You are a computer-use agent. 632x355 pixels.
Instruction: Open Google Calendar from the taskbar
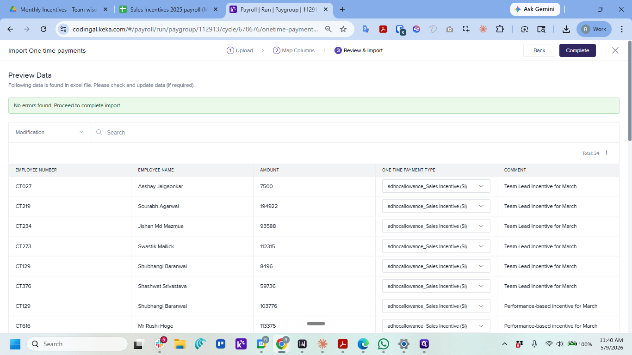pos(261,344)
